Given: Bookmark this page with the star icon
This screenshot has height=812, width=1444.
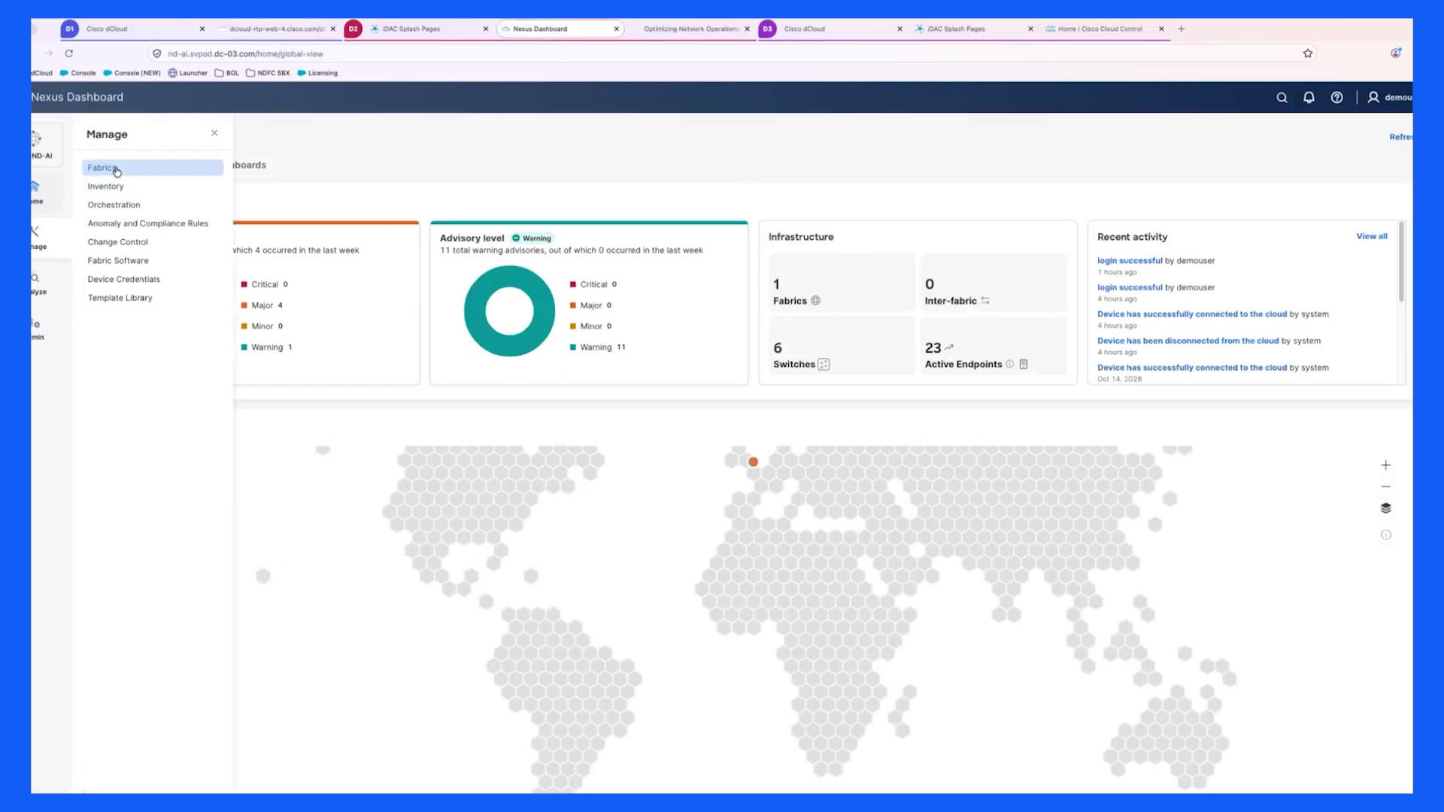Looking at the screenshot, I should (1307, 53).
